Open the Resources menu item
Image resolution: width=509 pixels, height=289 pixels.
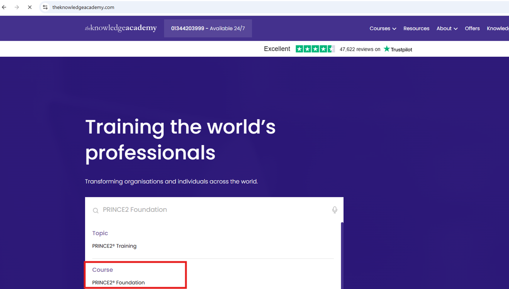point(416,29)
